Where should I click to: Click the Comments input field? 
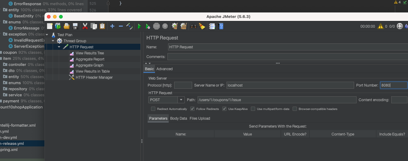288,57
